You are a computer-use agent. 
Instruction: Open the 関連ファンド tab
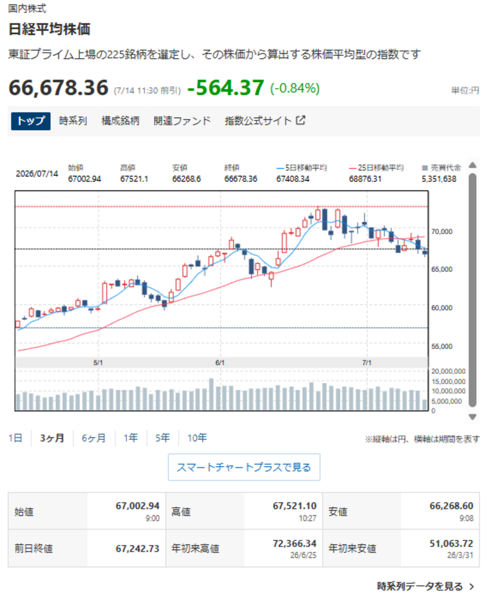tap(182, 121)
